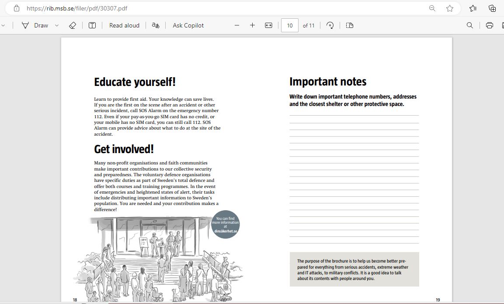
Task: Click 'of 11' page count text
Action: pos(309,25)
